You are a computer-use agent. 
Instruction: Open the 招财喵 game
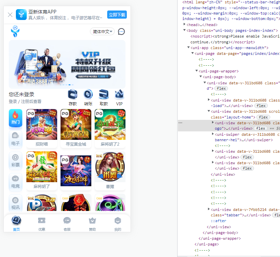click(42, 129)
